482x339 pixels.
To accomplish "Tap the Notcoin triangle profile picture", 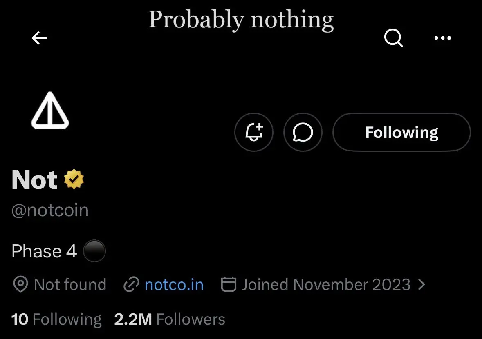I will (x=50, y=110).
